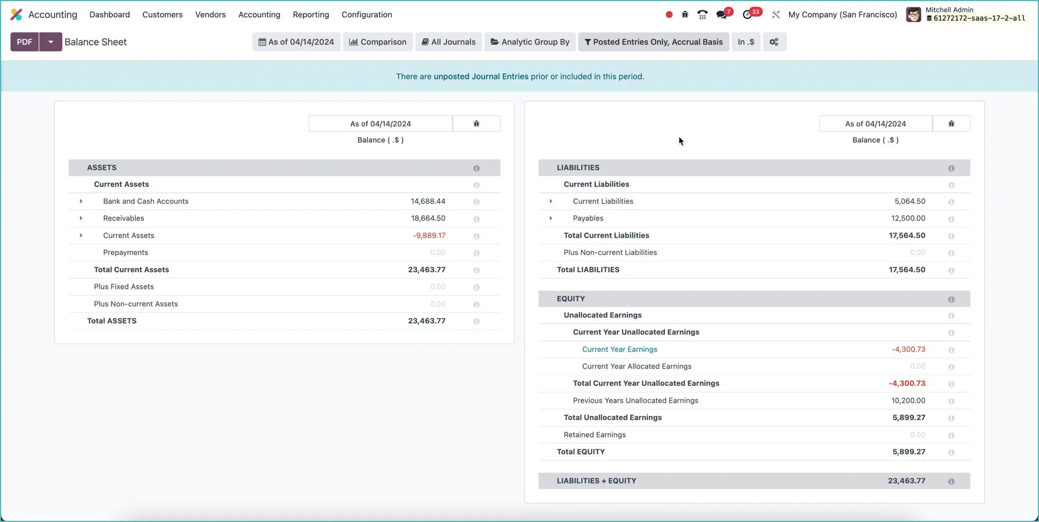Expand the Bank and Cash Accounts row
The height and width of the screenshot is (522, 1039).
tap(81, 201)
